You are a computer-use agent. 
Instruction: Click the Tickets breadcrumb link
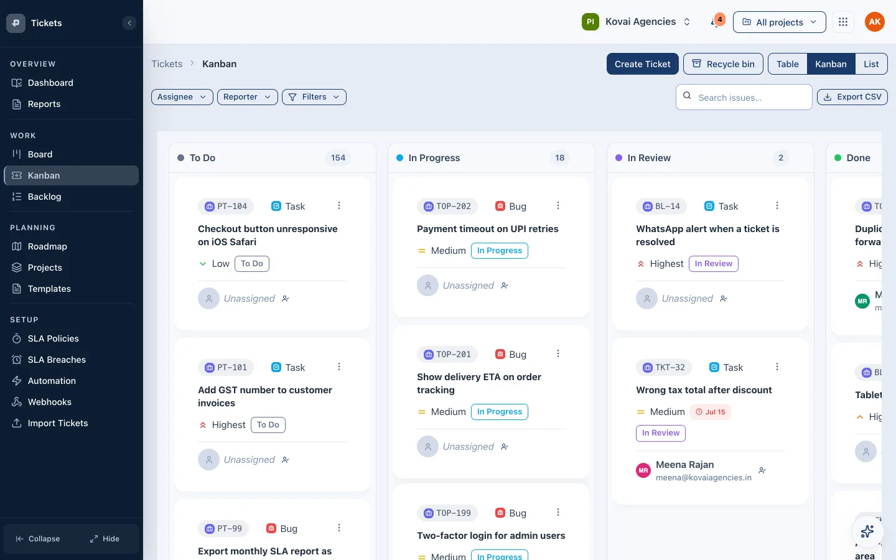pyautogui.click(x=167, y=64)
